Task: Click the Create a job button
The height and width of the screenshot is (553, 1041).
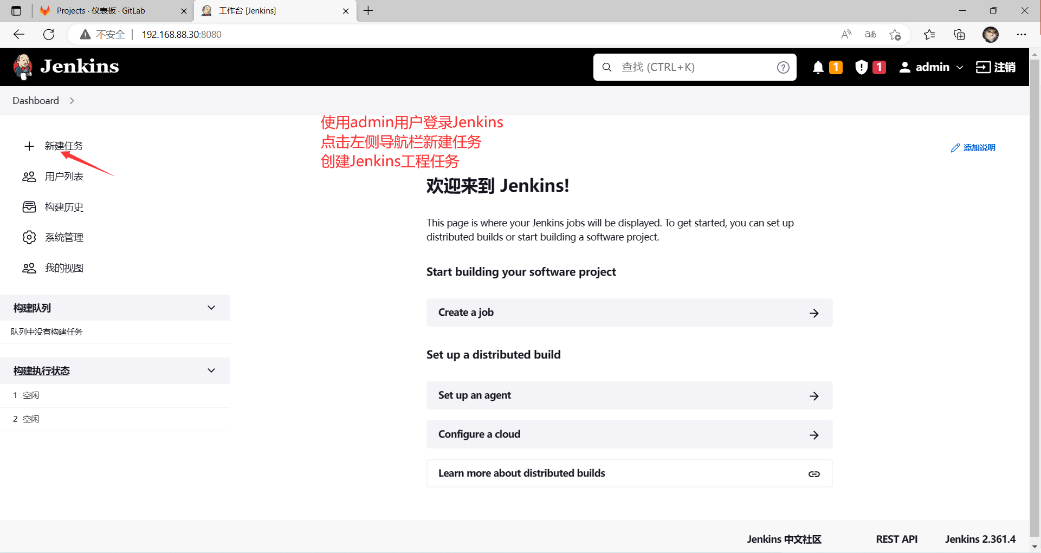Action: [630, 313]
